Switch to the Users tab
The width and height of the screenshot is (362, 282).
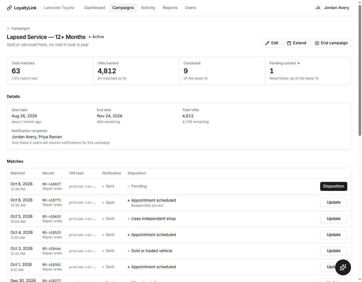[190, 8]
